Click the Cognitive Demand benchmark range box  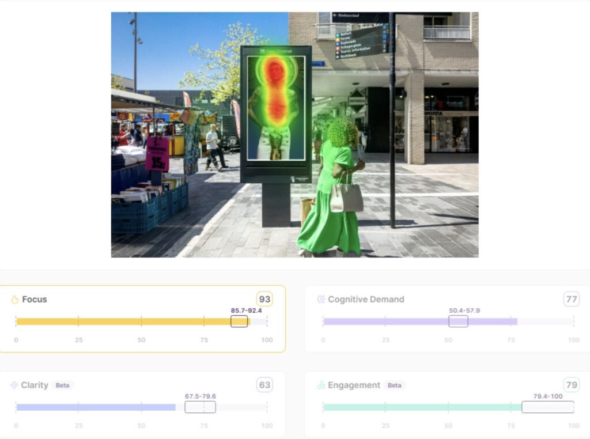(x=458, y=321)
